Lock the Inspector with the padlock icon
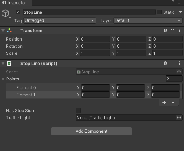The image size is (184, 151). (x=173, y=2)
